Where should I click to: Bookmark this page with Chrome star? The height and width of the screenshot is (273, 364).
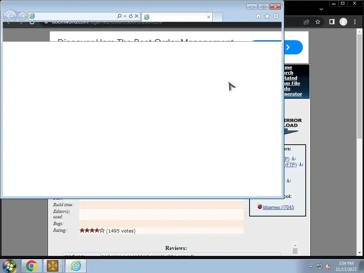pyautogui.click(x=318, y=22)
